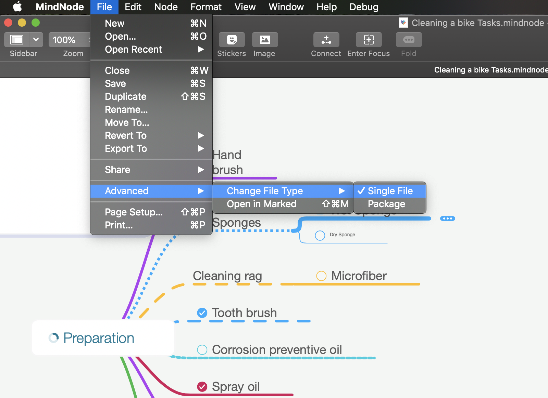The width and height of the screenshot is (548, 398).
Task: Open the View menu
Action: [x=245, y=7]
